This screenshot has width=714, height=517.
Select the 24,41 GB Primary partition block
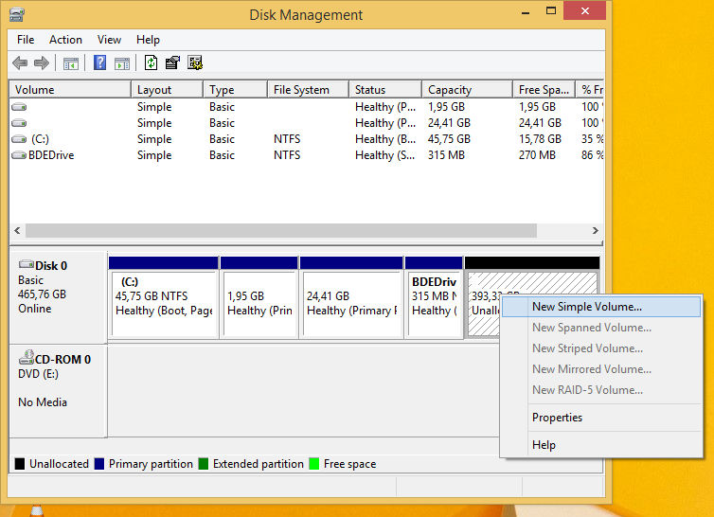point(351,297)
